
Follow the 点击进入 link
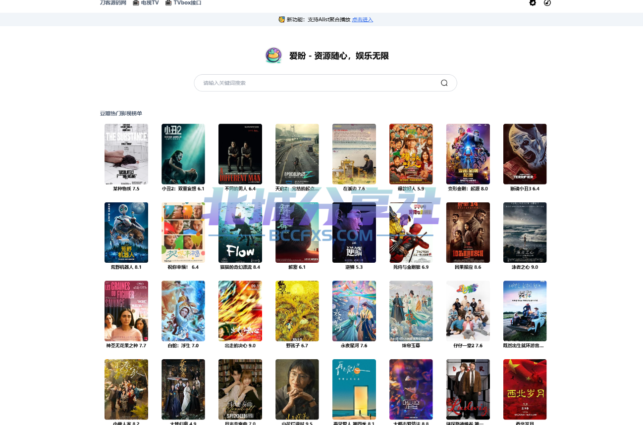click(363, 20)
